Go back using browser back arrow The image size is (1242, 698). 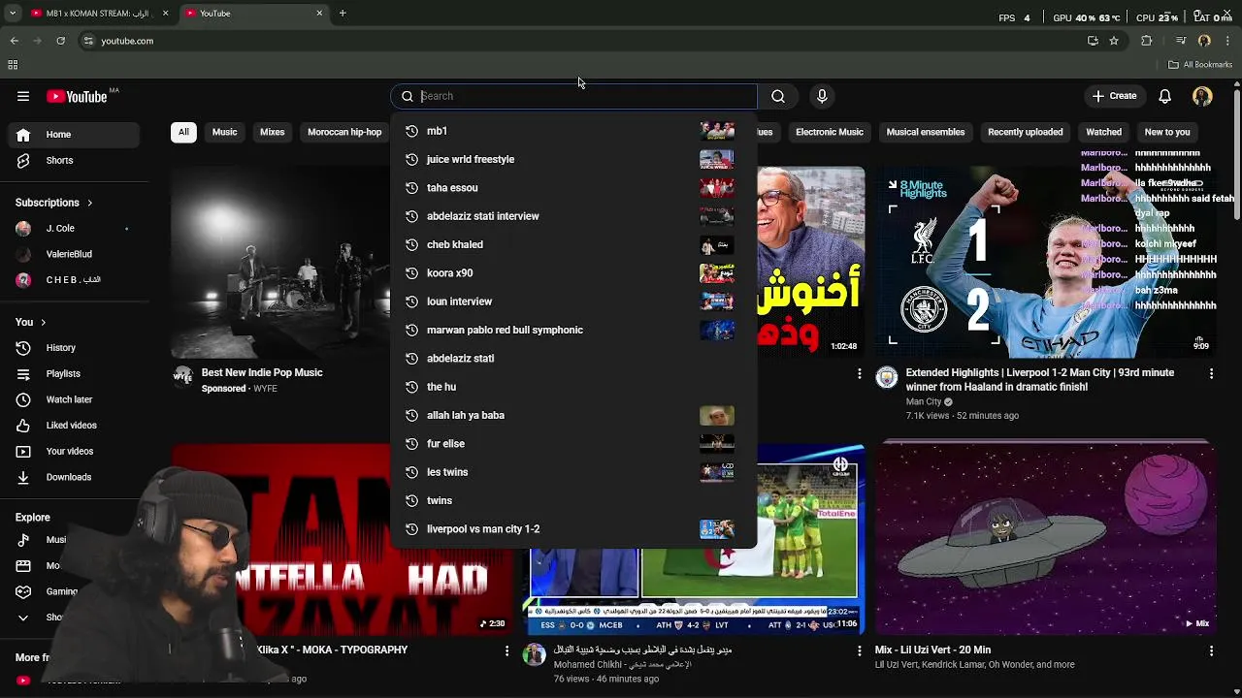15,41
